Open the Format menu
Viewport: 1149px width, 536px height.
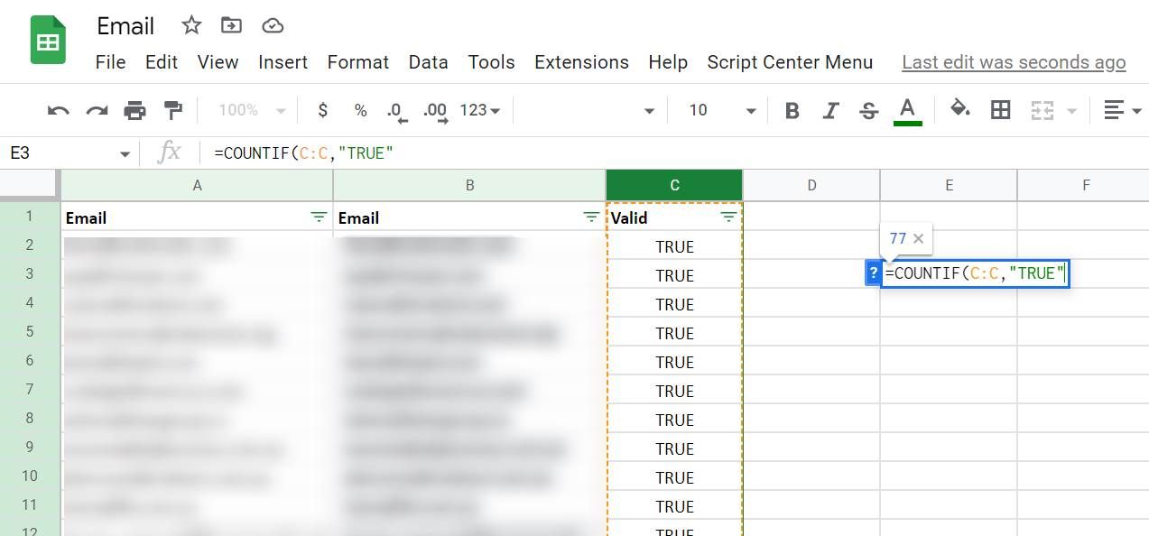357,62
